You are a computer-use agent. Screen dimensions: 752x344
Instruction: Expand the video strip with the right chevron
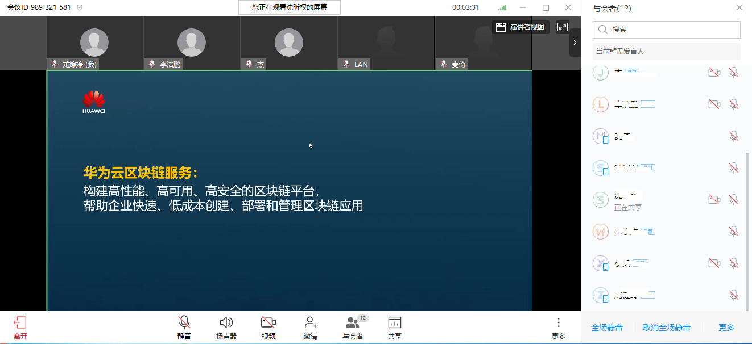click(x=575, y=43)
